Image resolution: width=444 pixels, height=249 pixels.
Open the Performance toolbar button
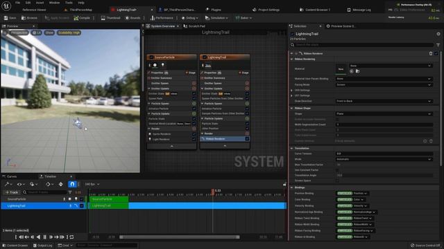pos(162,18)
